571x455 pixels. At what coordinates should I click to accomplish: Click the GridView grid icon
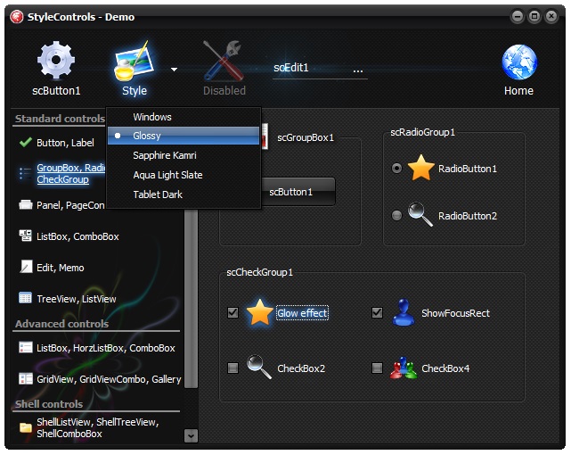click(x=26, y=378)
